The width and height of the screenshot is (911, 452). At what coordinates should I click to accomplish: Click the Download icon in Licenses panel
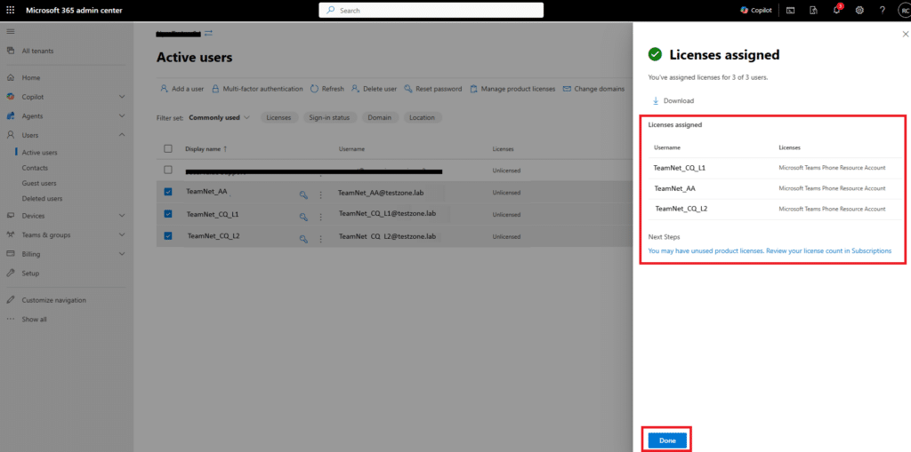(657, 100)
